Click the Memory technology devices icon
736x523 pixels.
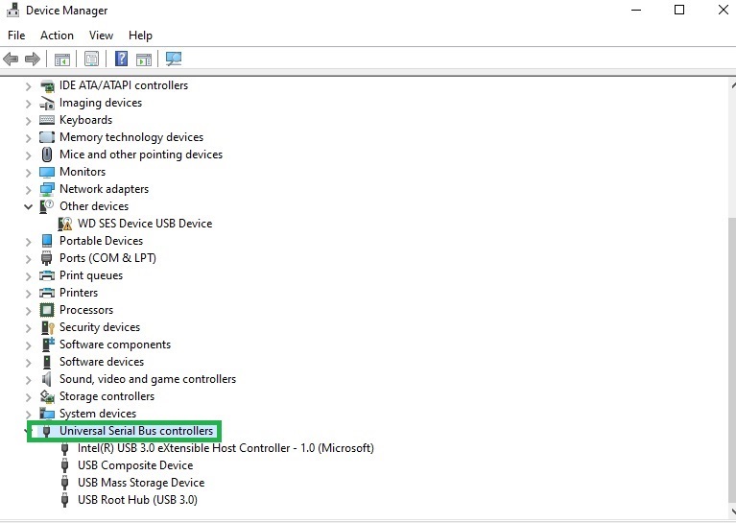47,137
